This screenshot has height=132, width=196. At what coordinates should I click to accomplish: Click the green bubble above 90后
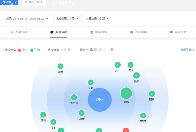pos(82,113)
